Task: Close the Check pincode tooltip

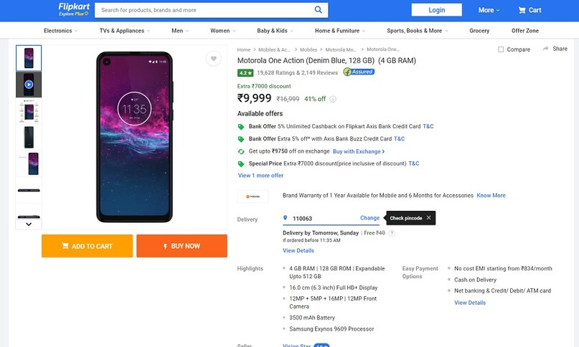Action: (x=428, y=218)
